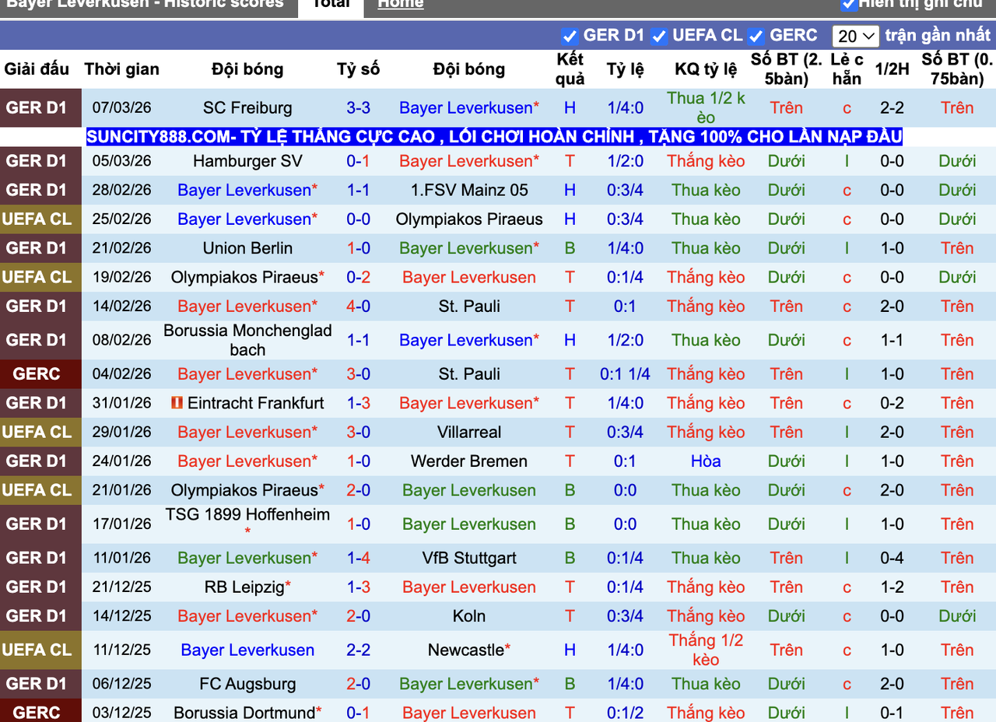Click the Thắng 1/2 kèo result for Newcastle

pyautogui.click(x=706, y=650)
